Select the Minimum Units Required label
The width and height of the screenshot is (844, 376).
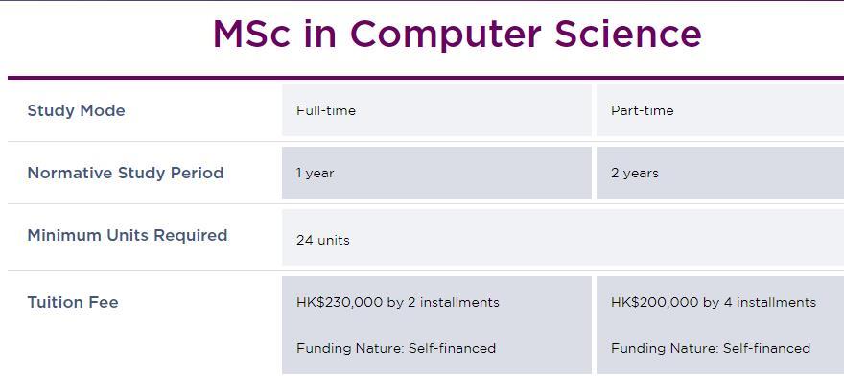128,235
